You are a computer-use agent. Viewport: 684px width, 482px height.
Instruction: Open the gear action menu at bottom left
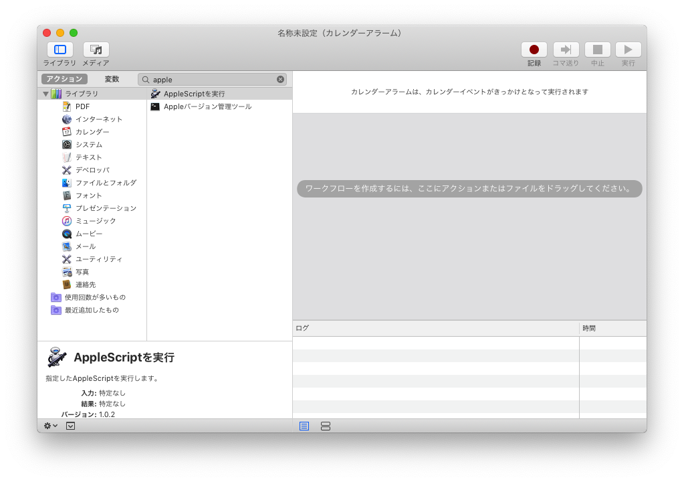[x=51, y=426]
